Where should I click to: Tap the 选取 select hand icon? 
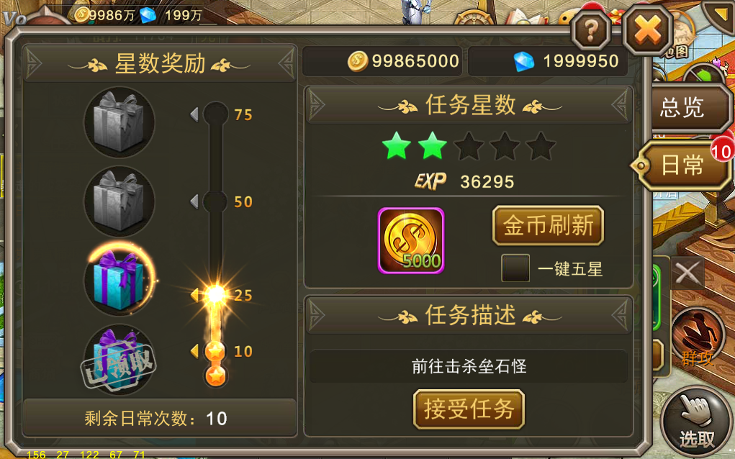tap(697, 422)
